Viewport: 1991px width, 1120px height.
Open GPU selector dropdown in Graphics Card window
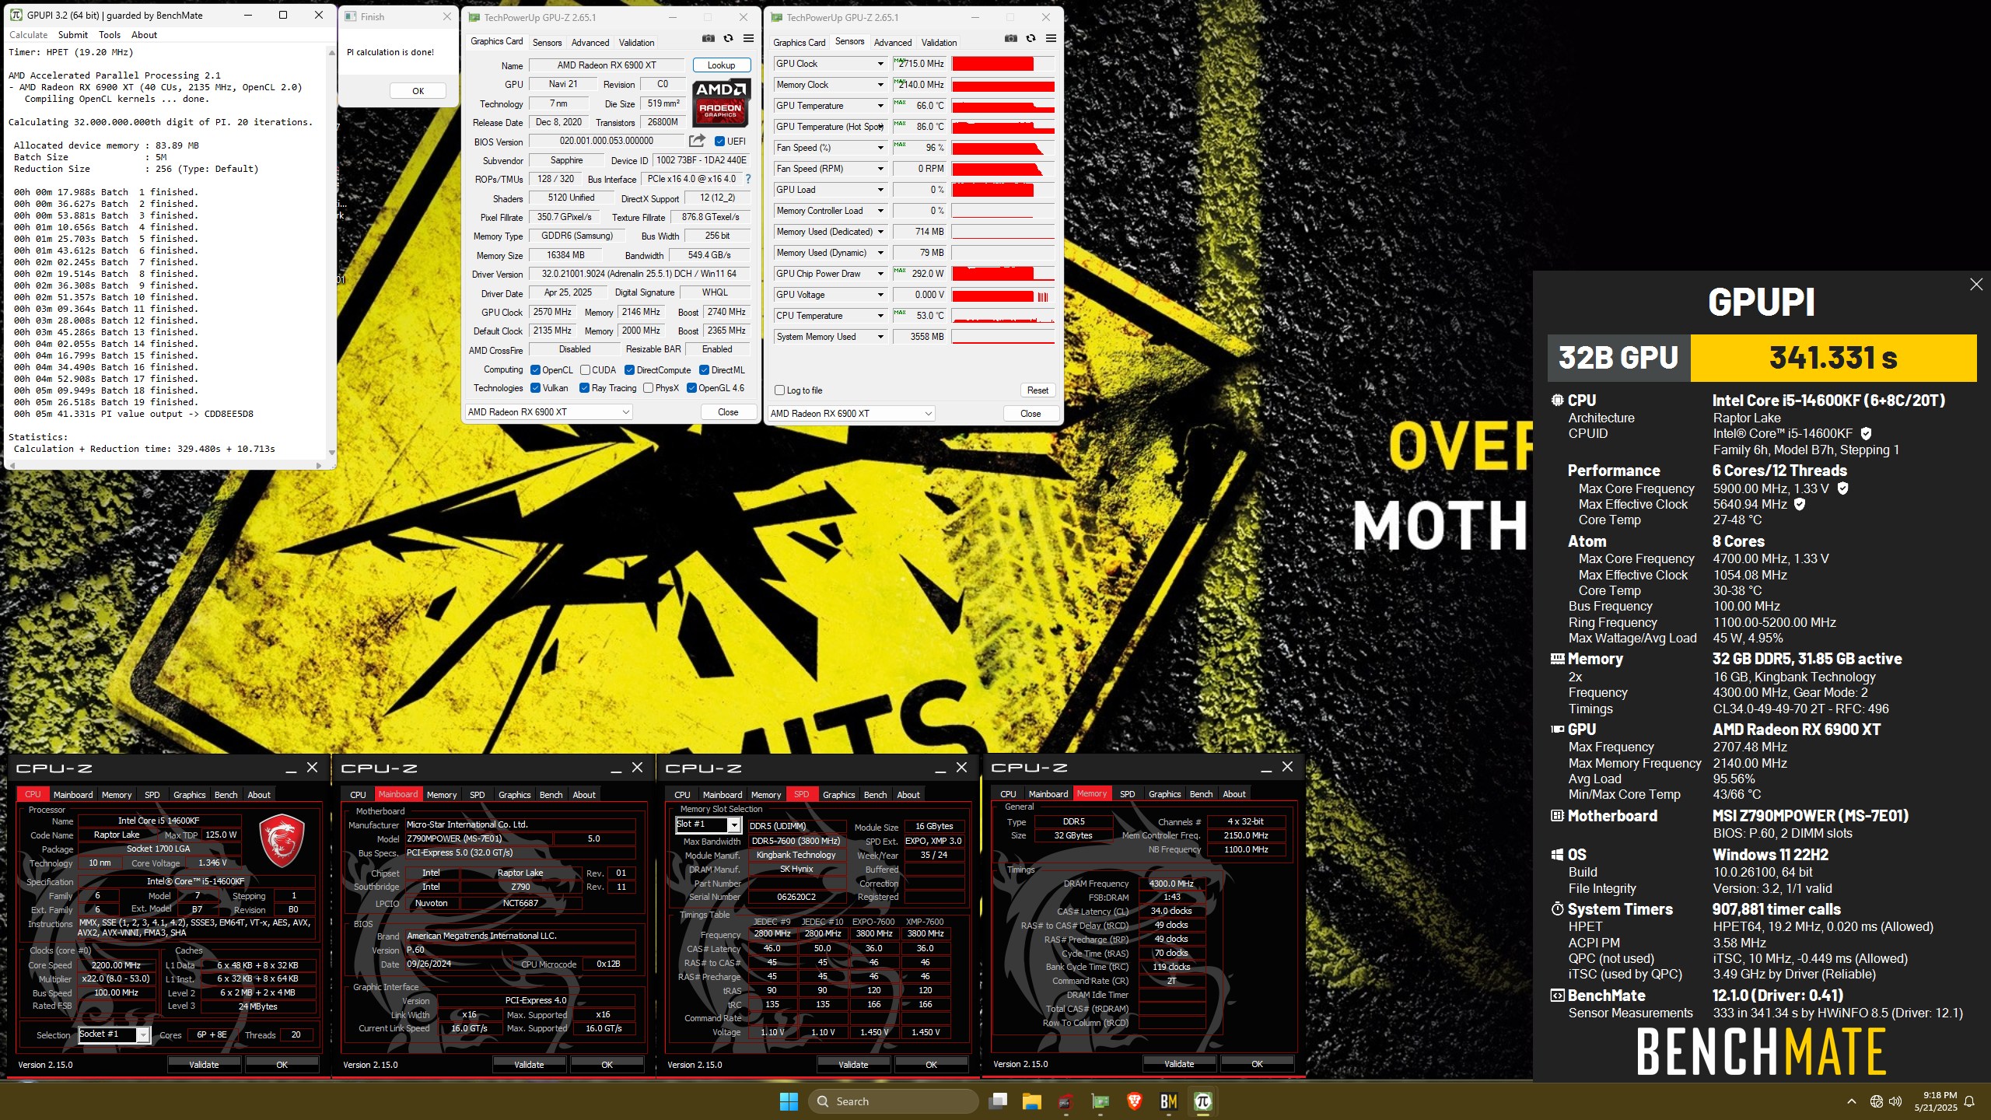click(x=548, y=412)
